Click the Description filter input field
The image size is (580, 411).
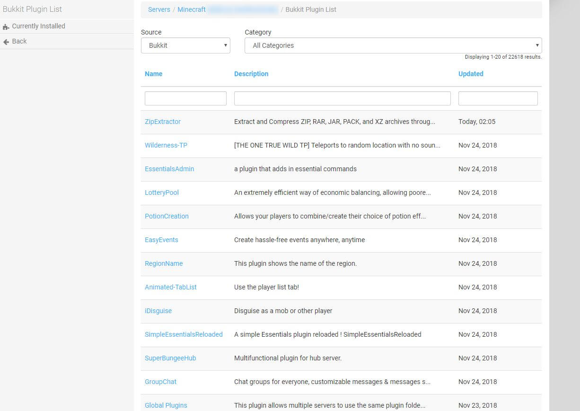click(x=342, y=98)
